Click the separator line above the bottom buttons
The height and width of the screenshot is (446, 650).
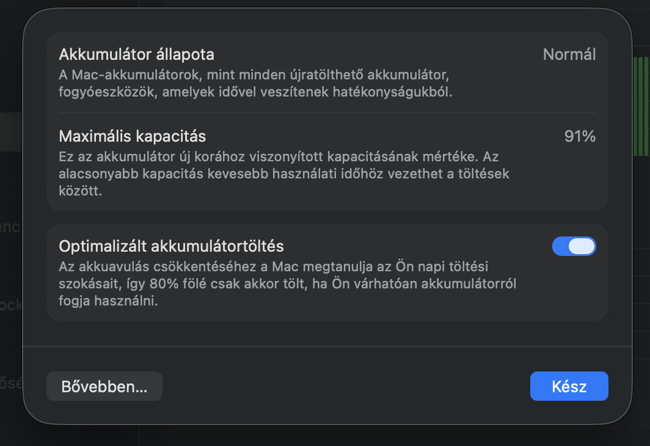tap(327, 346)
